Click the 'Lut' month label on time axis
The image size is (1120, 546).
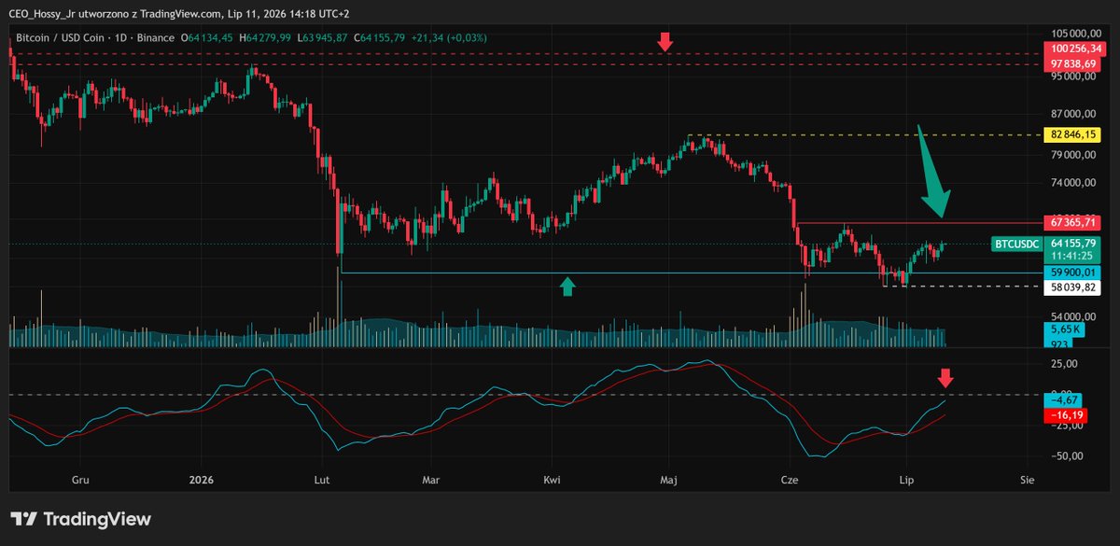[x=322, y=480]
